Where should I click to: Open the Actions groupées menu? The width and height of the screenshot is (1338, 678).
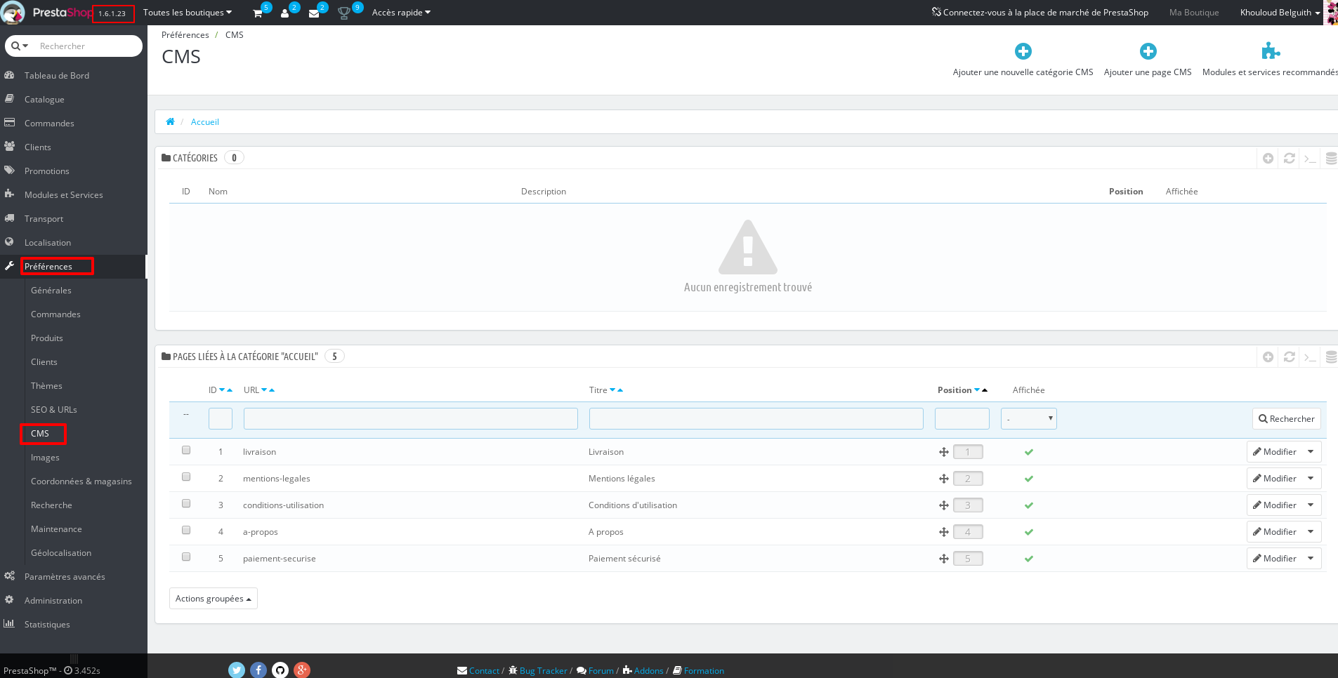tap(213, 598)
